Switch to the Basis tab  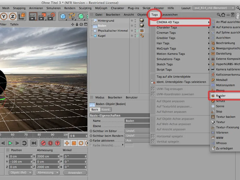click(x=95, y=109)
